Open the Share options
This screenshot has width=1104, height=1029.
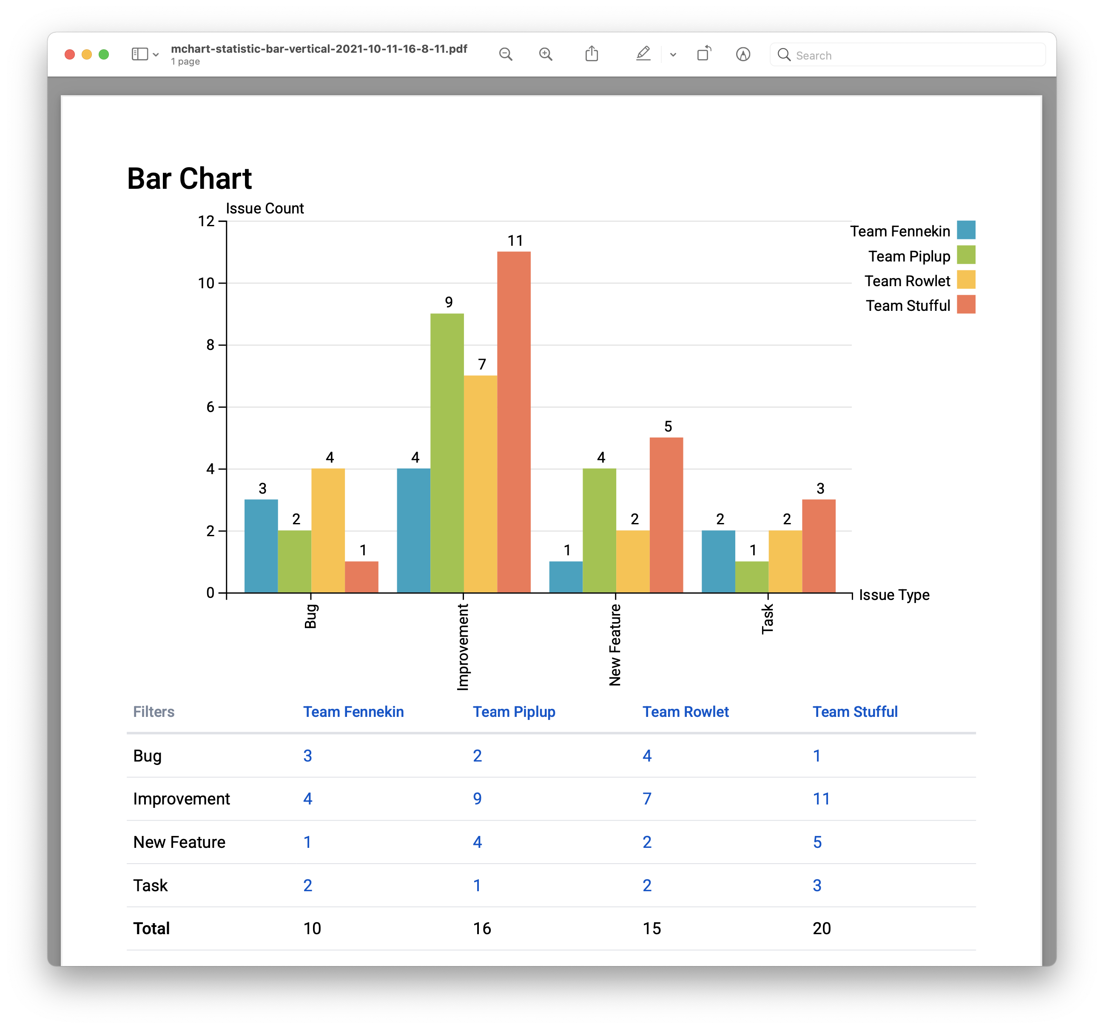pos(592,53)
